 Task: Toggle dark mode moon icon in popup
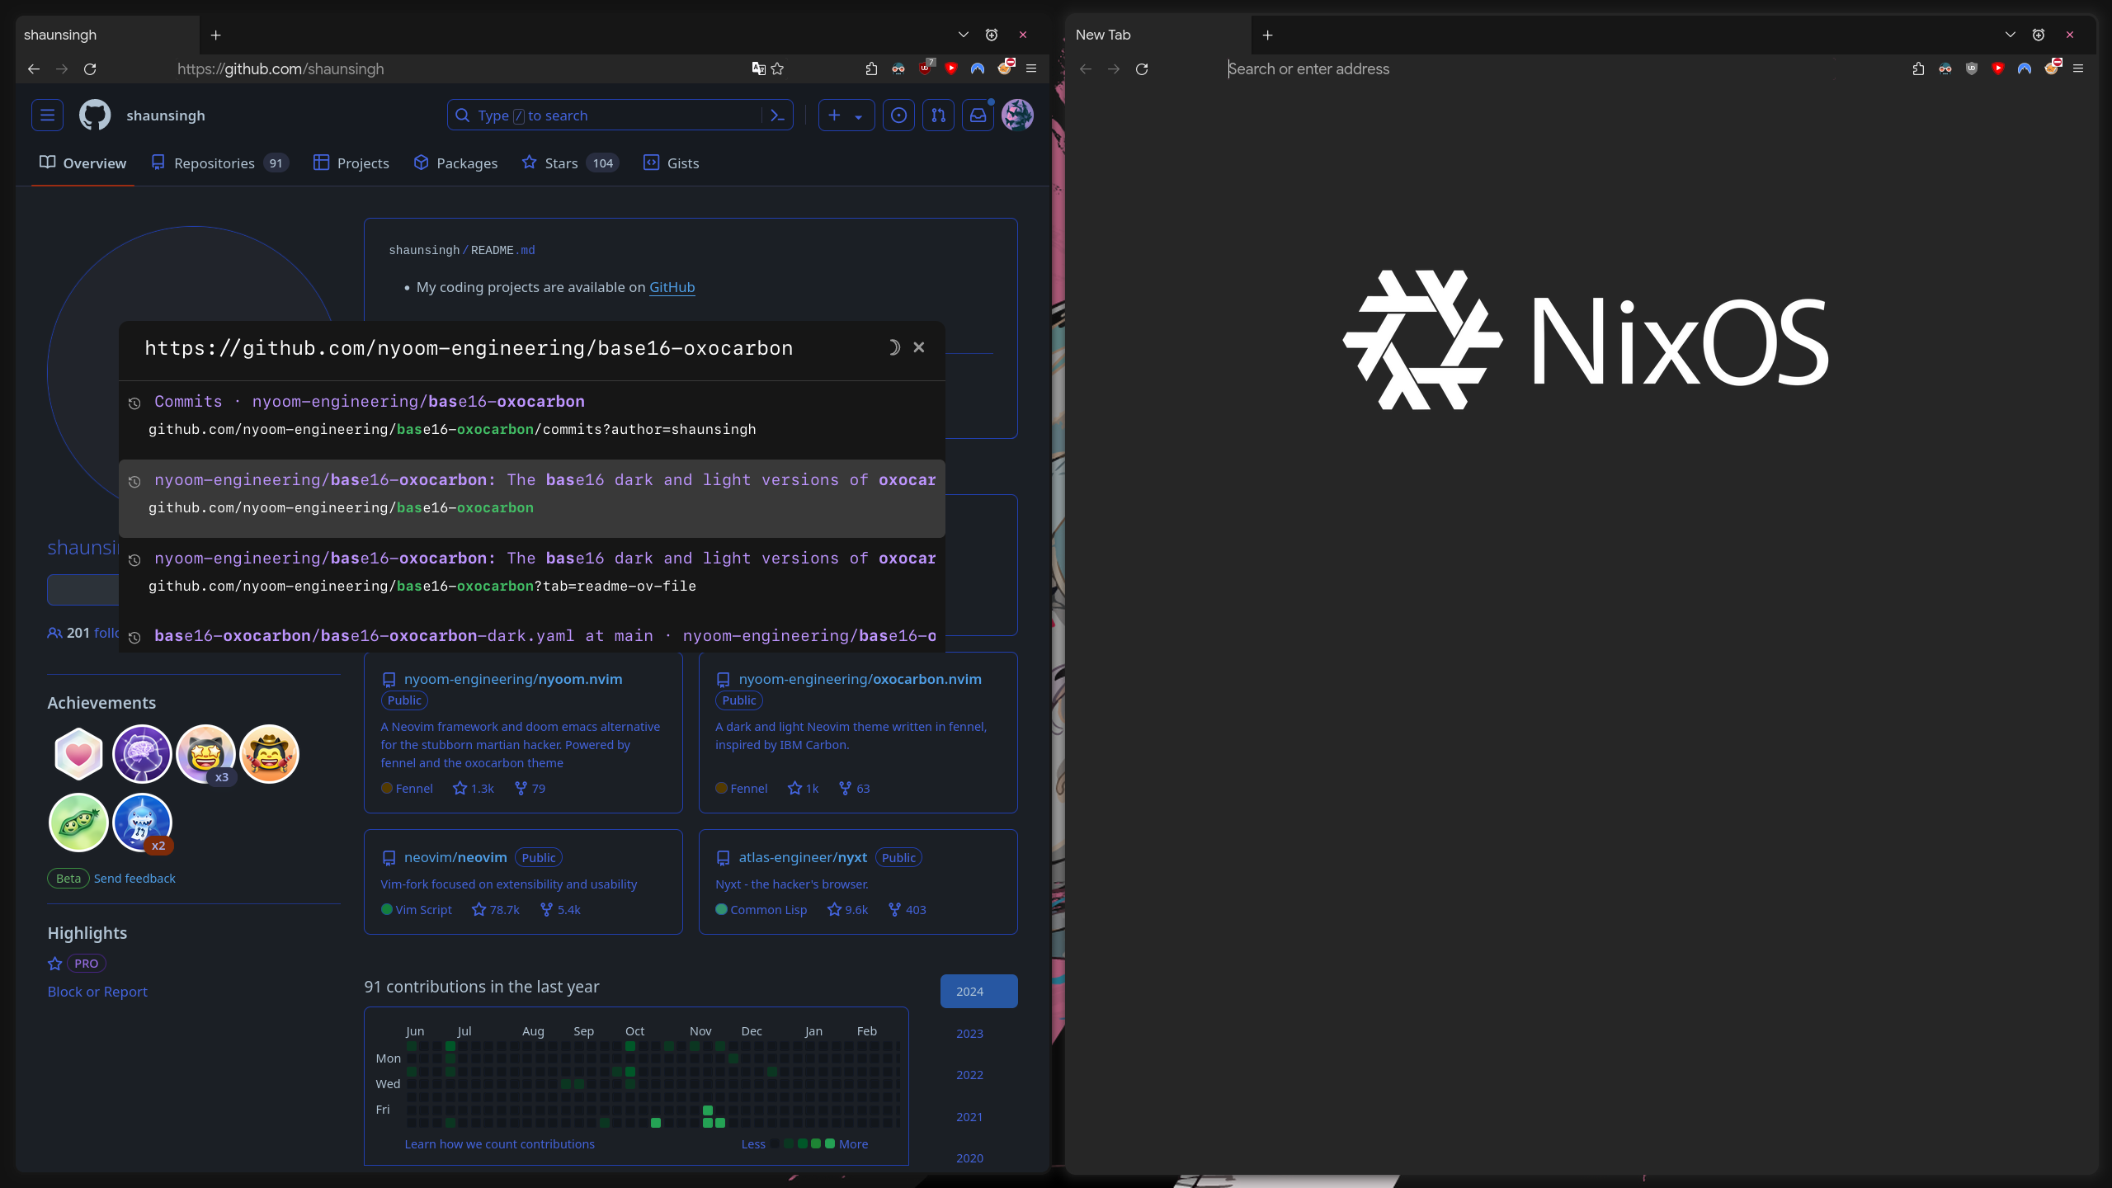893,347
